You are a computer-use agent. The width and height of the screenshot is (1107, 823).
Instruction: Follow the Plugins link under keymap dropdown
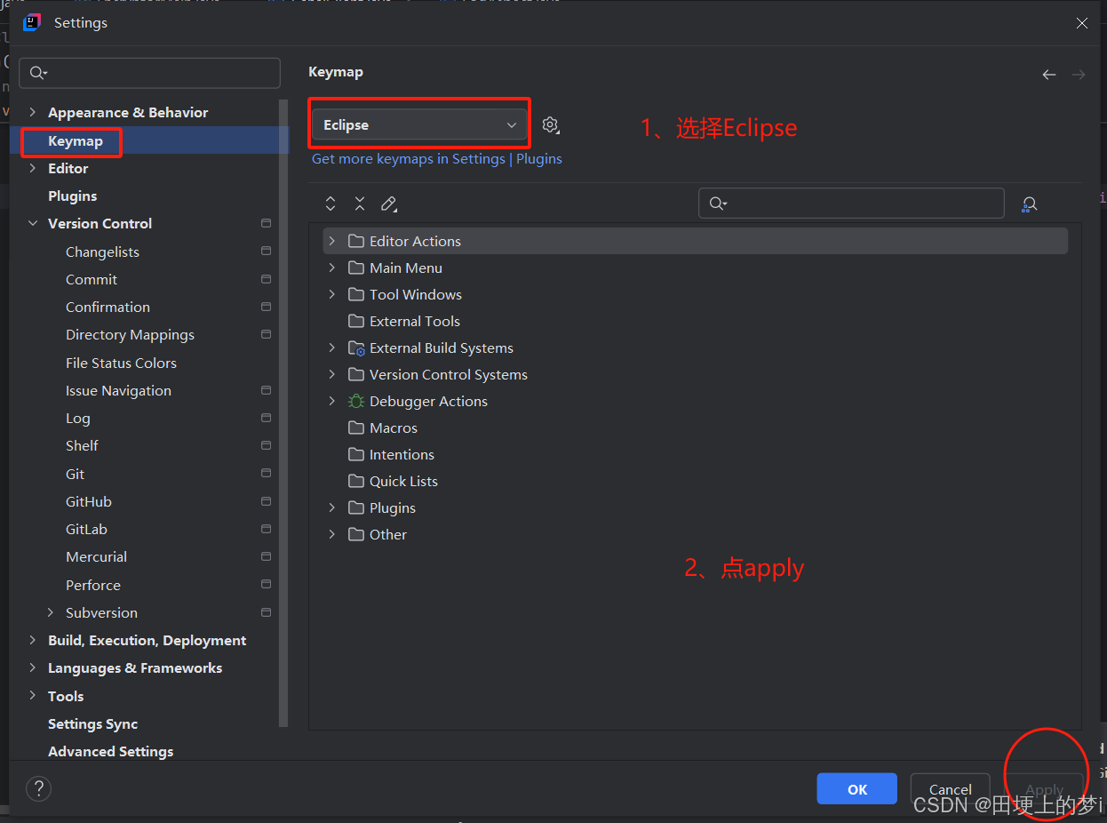click(539, 158)
